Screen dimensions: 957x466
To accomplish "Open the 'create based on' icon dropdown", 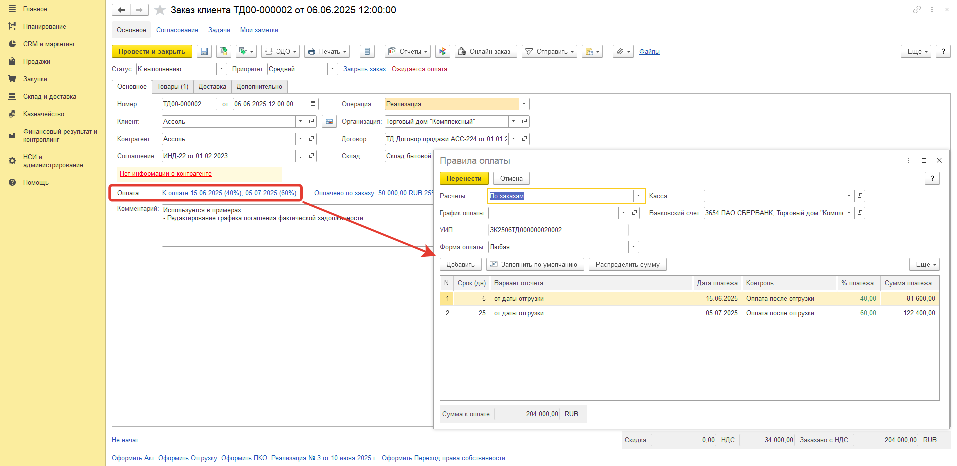I will click(246, 51).
